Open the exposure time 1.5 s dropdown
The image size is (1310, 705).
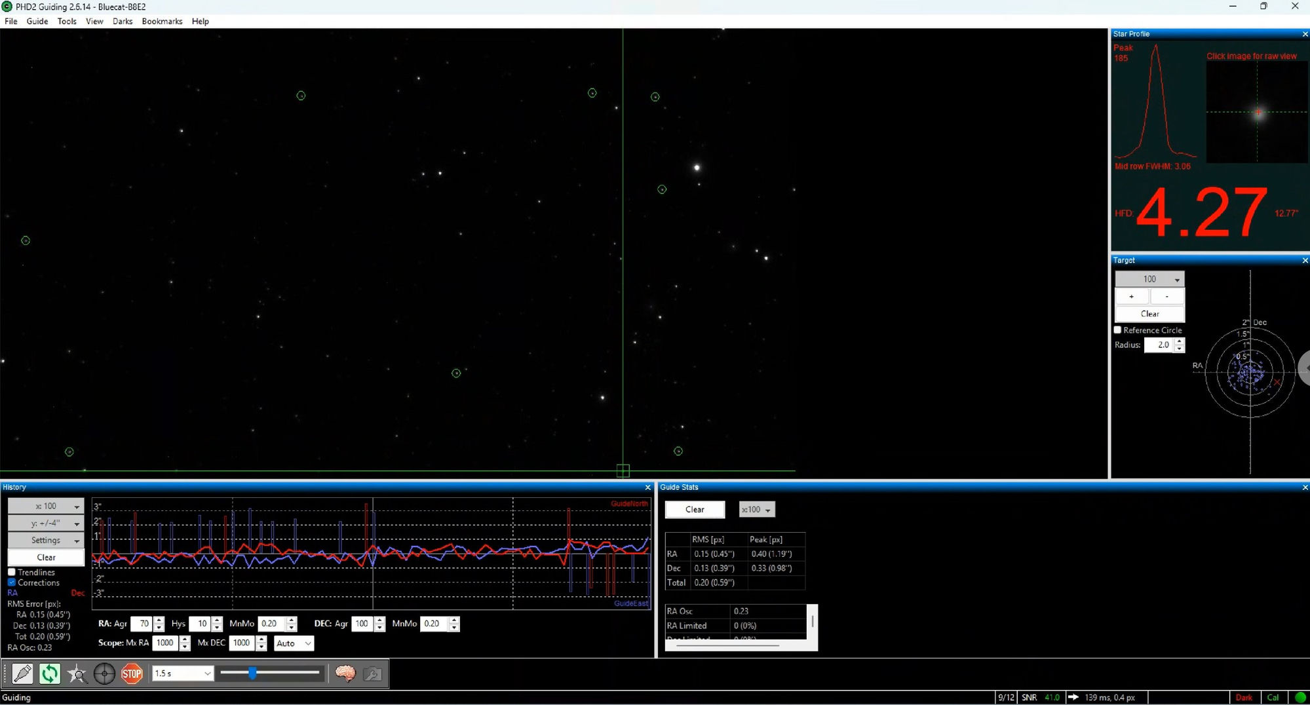click(183, 674)
